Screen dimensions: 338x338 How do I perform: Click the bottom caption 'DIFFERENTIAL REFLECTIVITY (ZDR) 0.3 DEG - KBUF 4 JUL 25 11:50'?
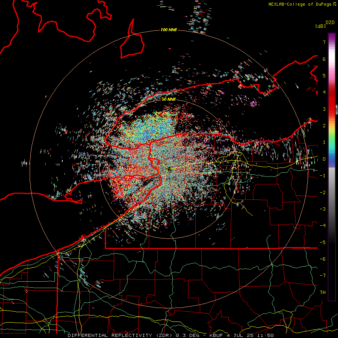171,335
